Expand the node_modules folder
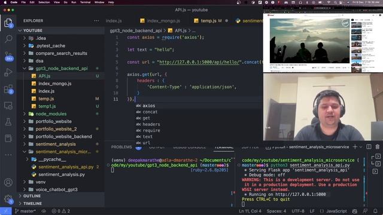The width and height of the screenshot is (383, 215). [x=25, y=114]
